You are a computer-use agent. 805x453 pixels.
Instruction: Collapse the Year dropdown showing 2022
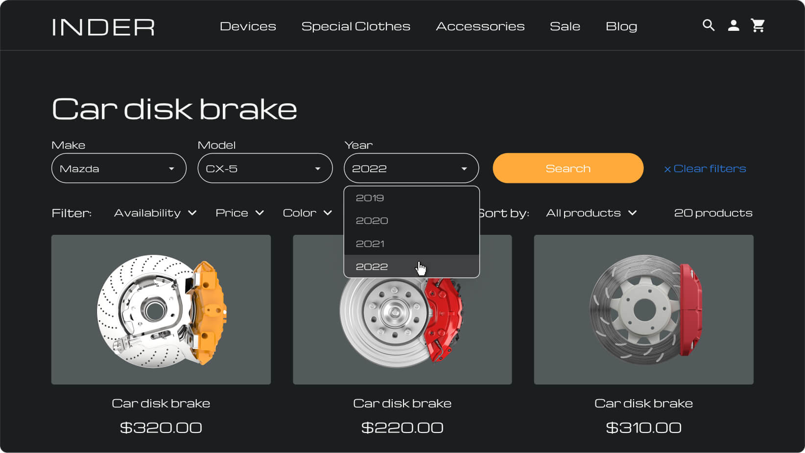411,168
